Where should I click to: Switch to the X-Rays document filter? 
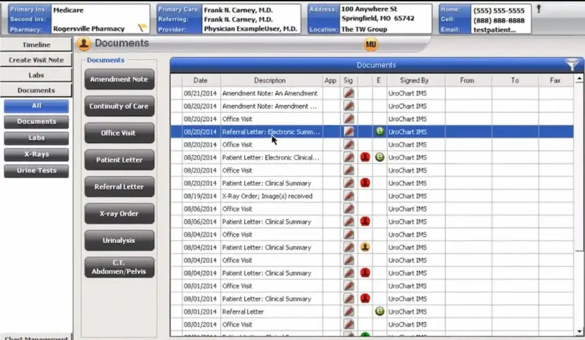coord(36,155)
